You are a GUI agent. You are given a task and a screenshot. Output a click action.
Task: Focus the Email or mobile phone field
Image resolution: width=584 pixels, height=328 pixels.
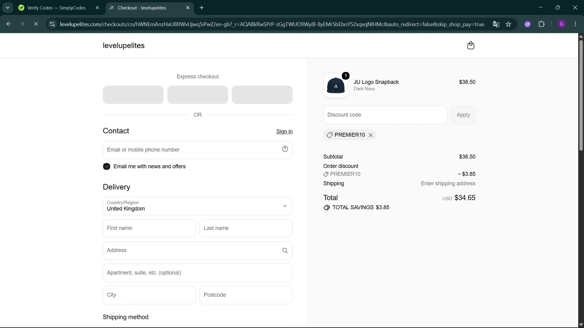click(x=198, y=150)
